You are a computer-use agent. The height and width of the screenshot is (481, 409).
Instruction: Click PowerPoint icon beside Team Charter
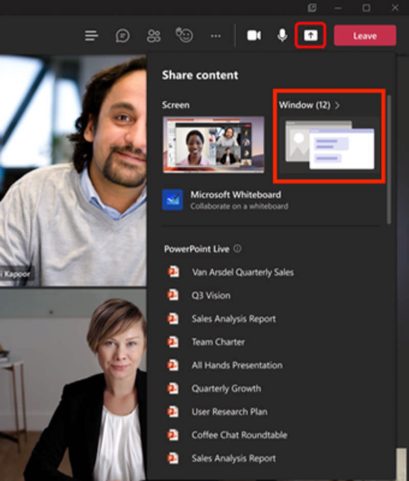(x=173, y=341)
